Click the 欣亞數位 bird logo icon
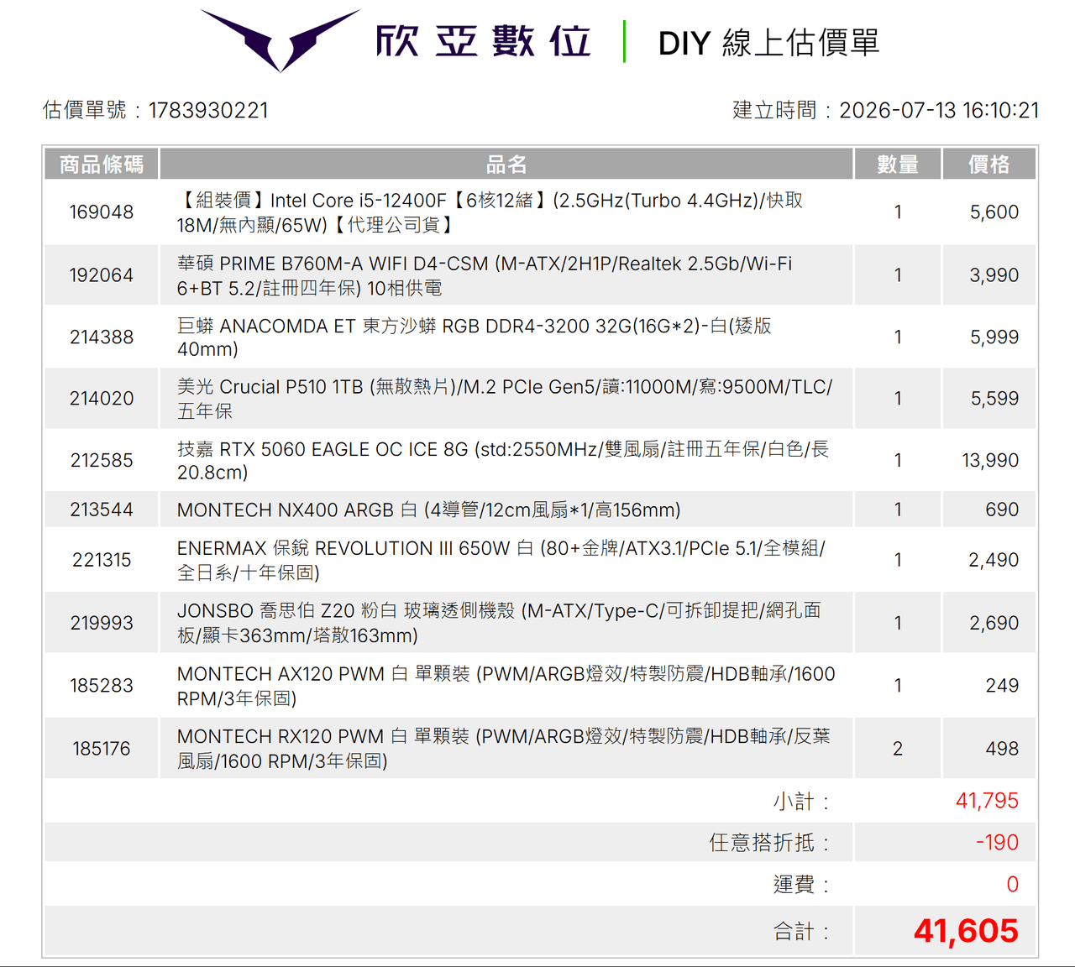 [x=281, y=40]
